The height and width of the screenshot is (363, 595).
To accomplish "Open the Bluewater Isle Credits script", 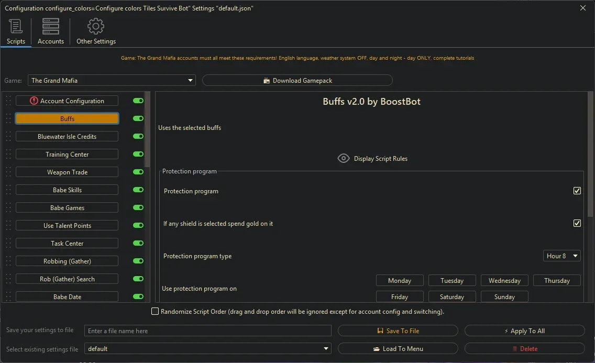I will click(67, 137).
